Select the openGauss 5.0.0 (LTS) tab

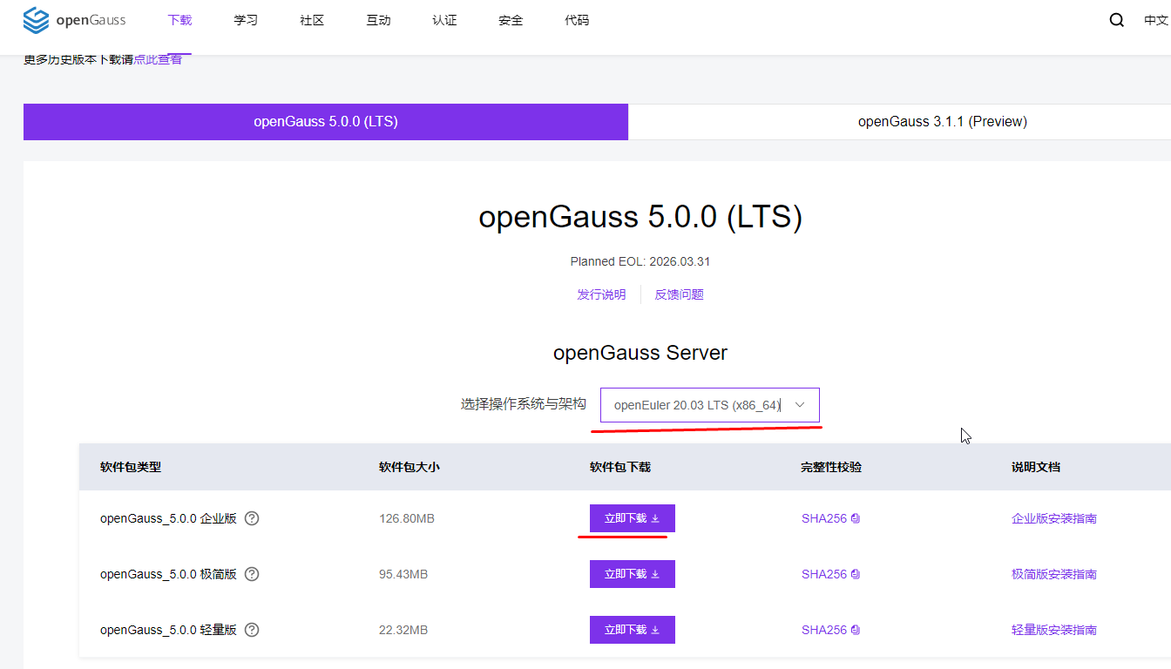[x=325, y=121]
